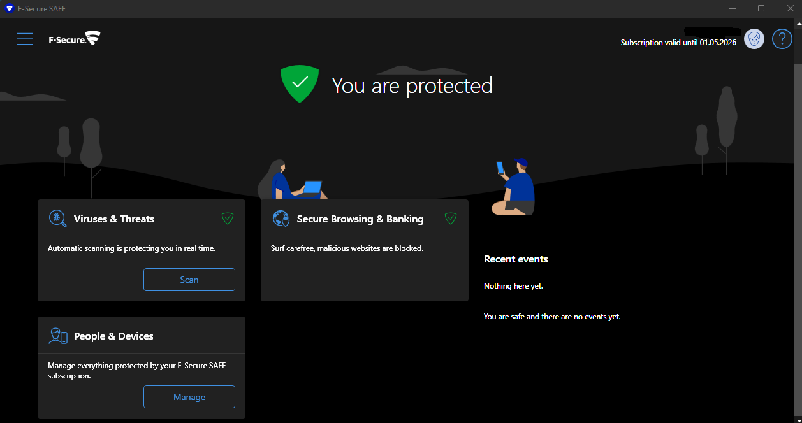
Task: Open the user account avatar
Action: pyautogui.click(x=754, y=39)
